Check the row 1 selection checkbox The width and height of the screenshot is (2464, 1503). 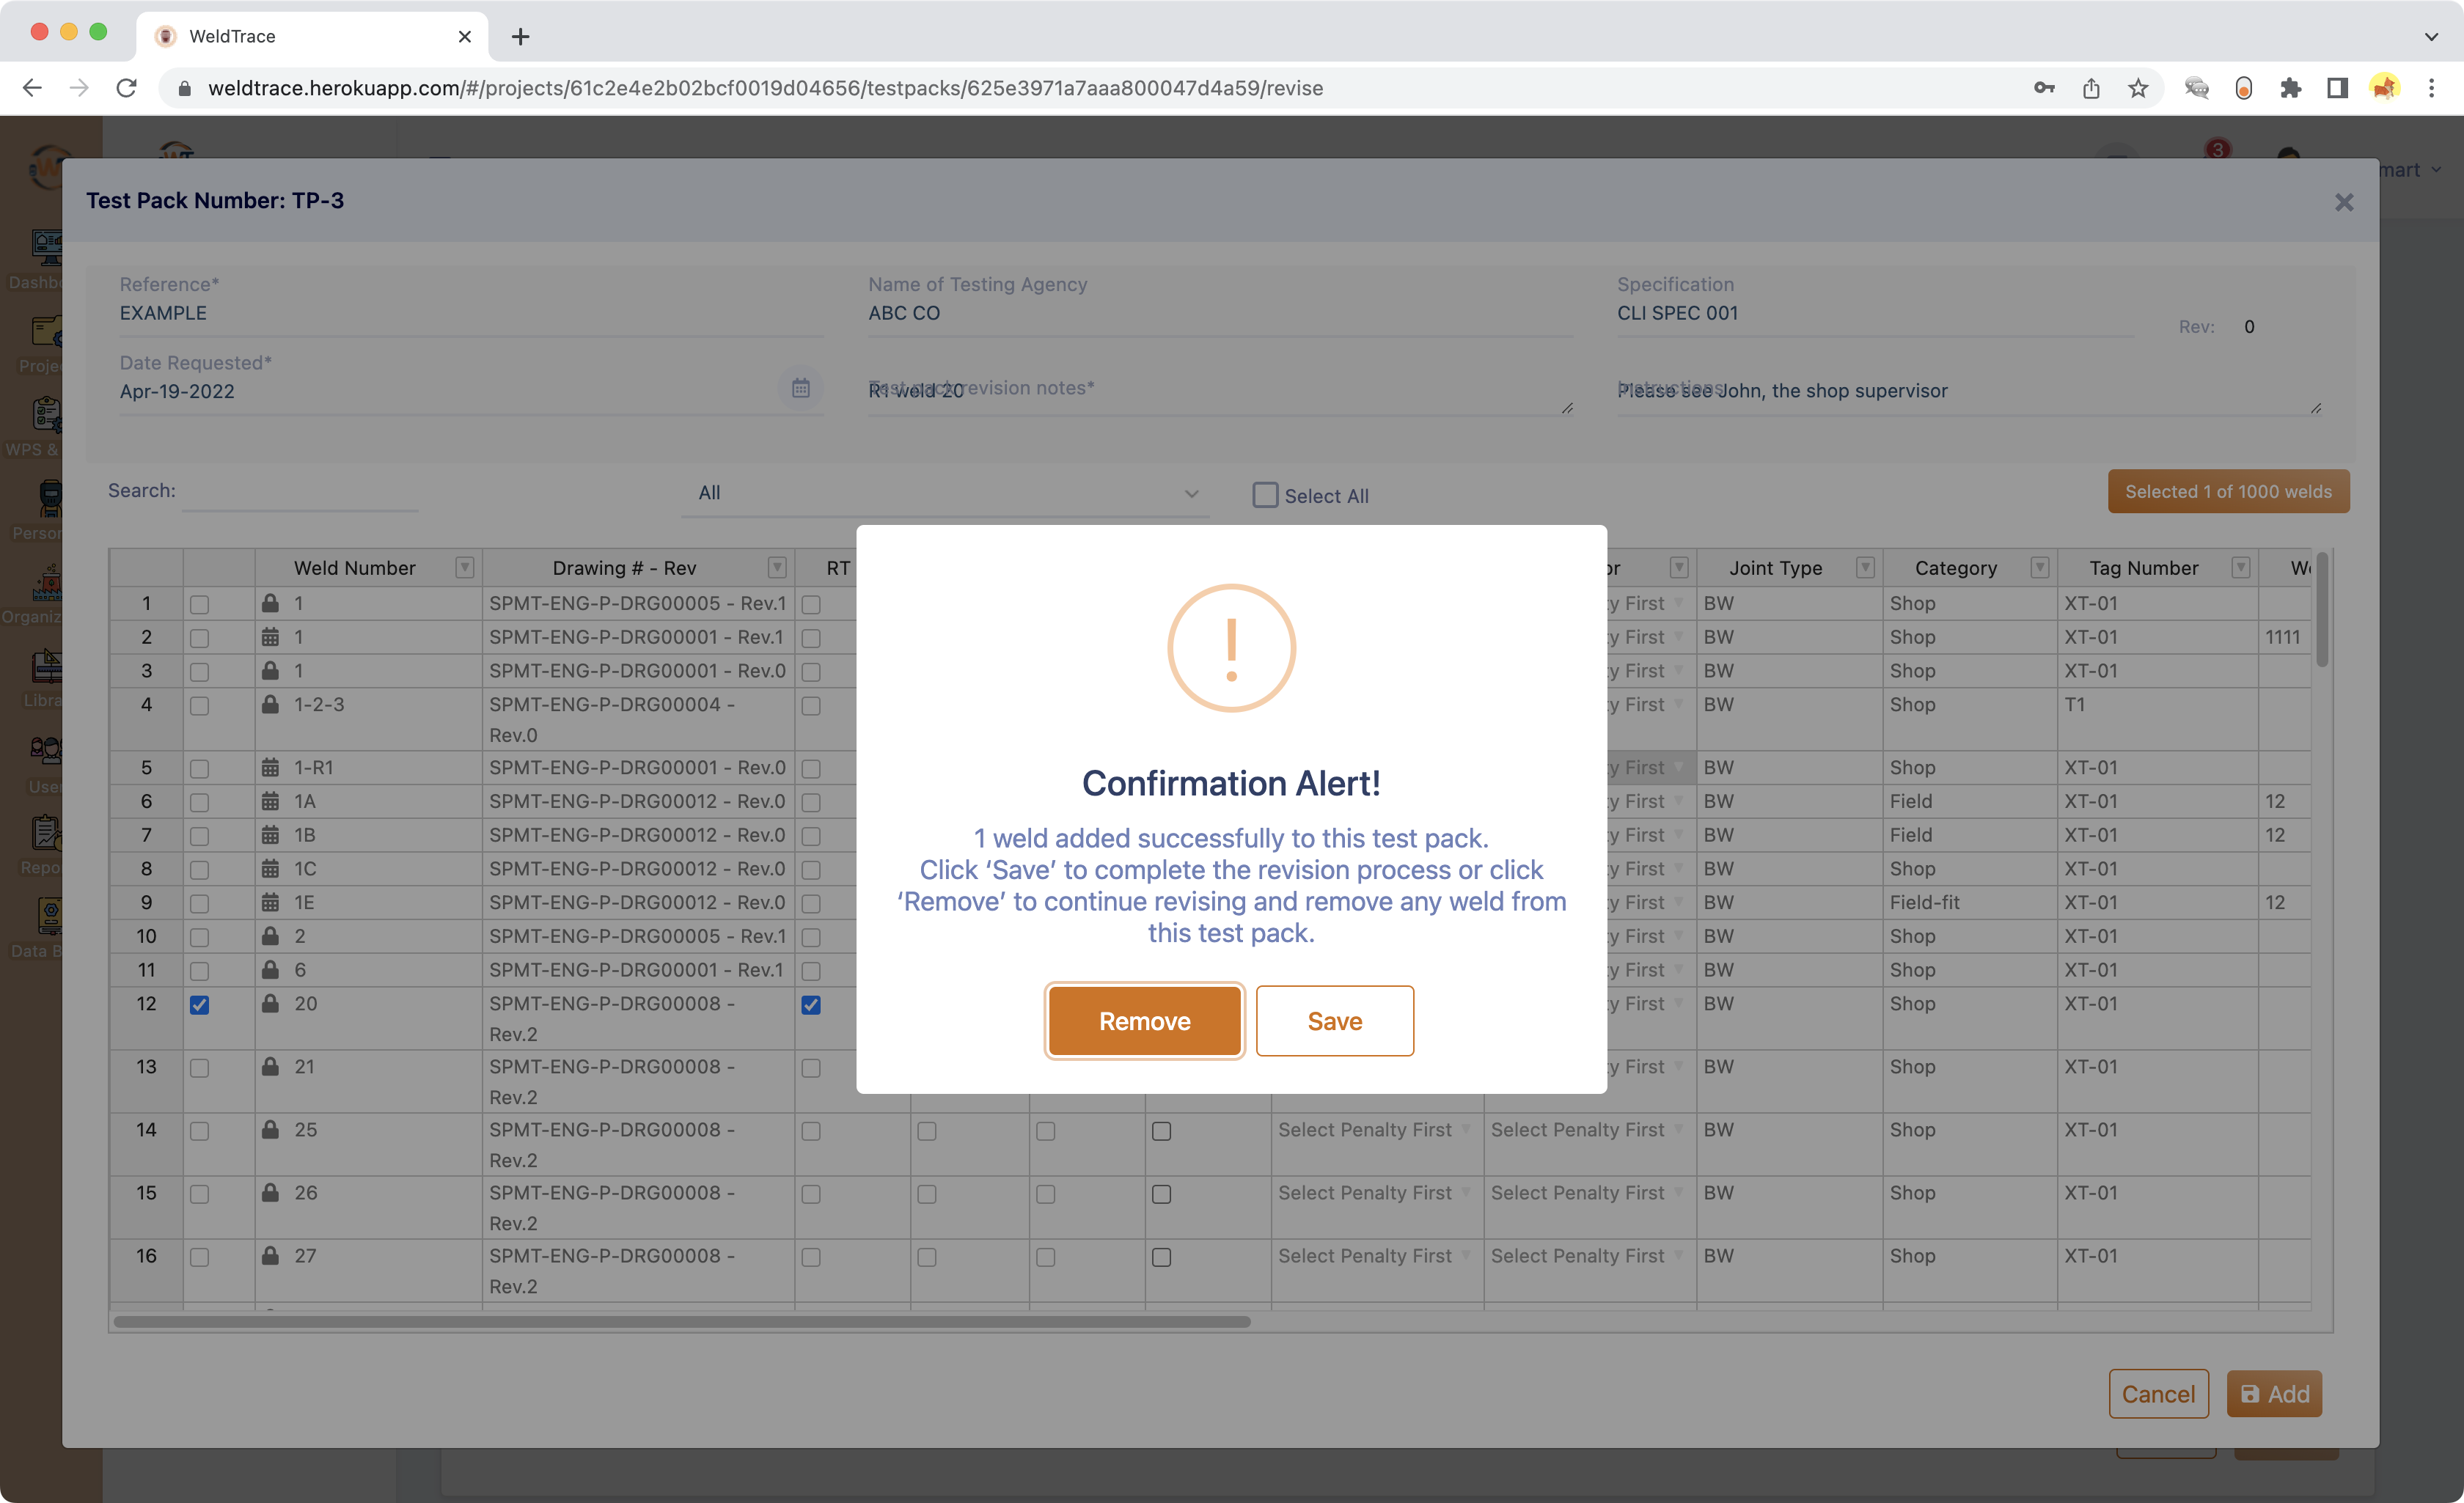click(199, 604)
